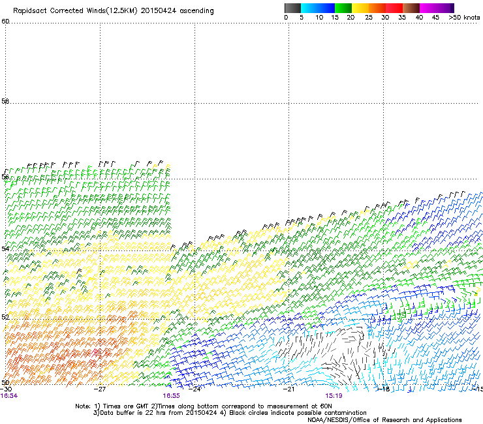Click the brown 35-40 knots legend swatch
This screenshot has width=483, height=424.
tap(411, 8)
